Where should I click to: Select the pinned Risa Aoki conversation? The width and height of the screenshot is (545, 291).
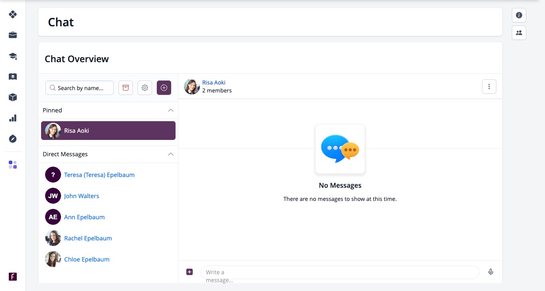point(108,130)
